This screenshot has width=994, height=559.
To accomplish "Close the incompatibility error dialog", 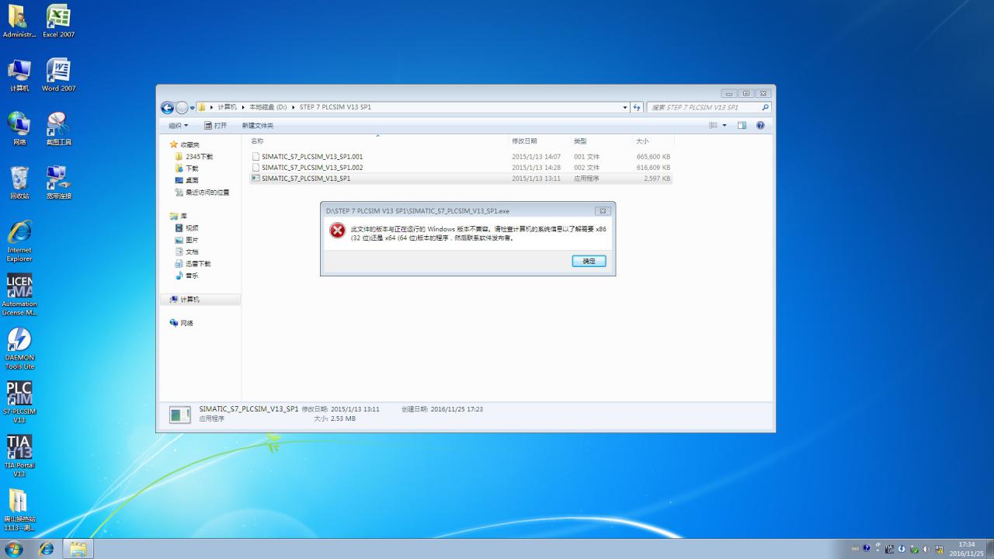I will pos(602,211).
